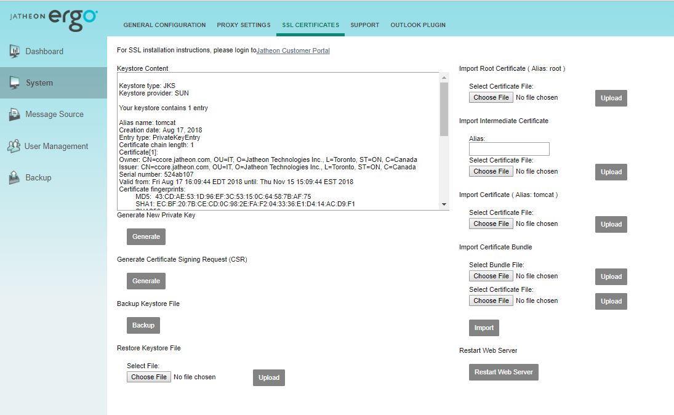Click the Backup keystore file button
The width and height of the screenshot is (674, 415).
[143, 325]
